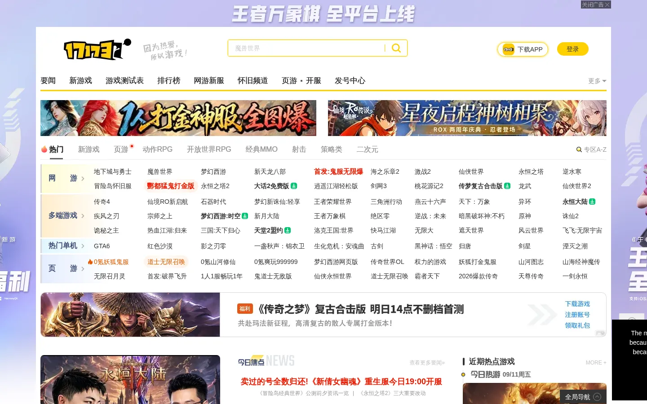Open the 三角洲行动 link
Image resolution: width=647 pixels, height=404 pixels.
[386, 202]
